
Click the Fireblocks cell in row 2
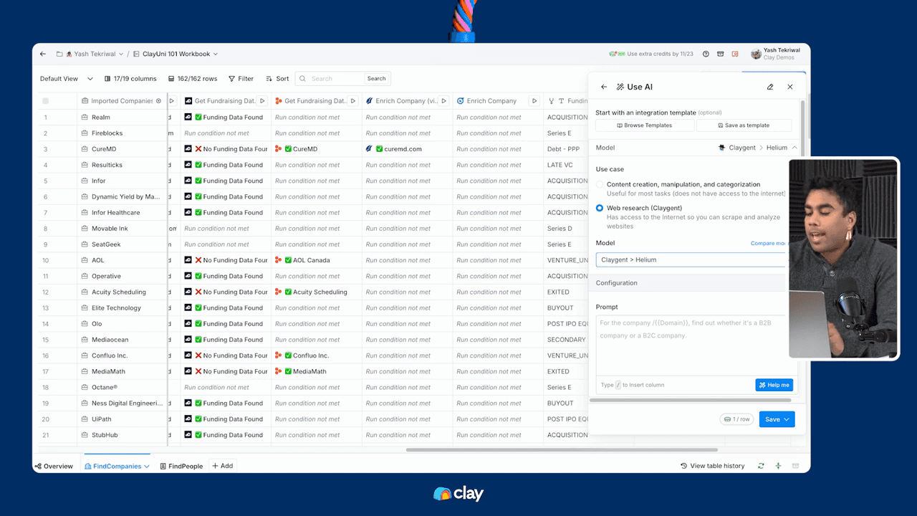tap(122, 133)
